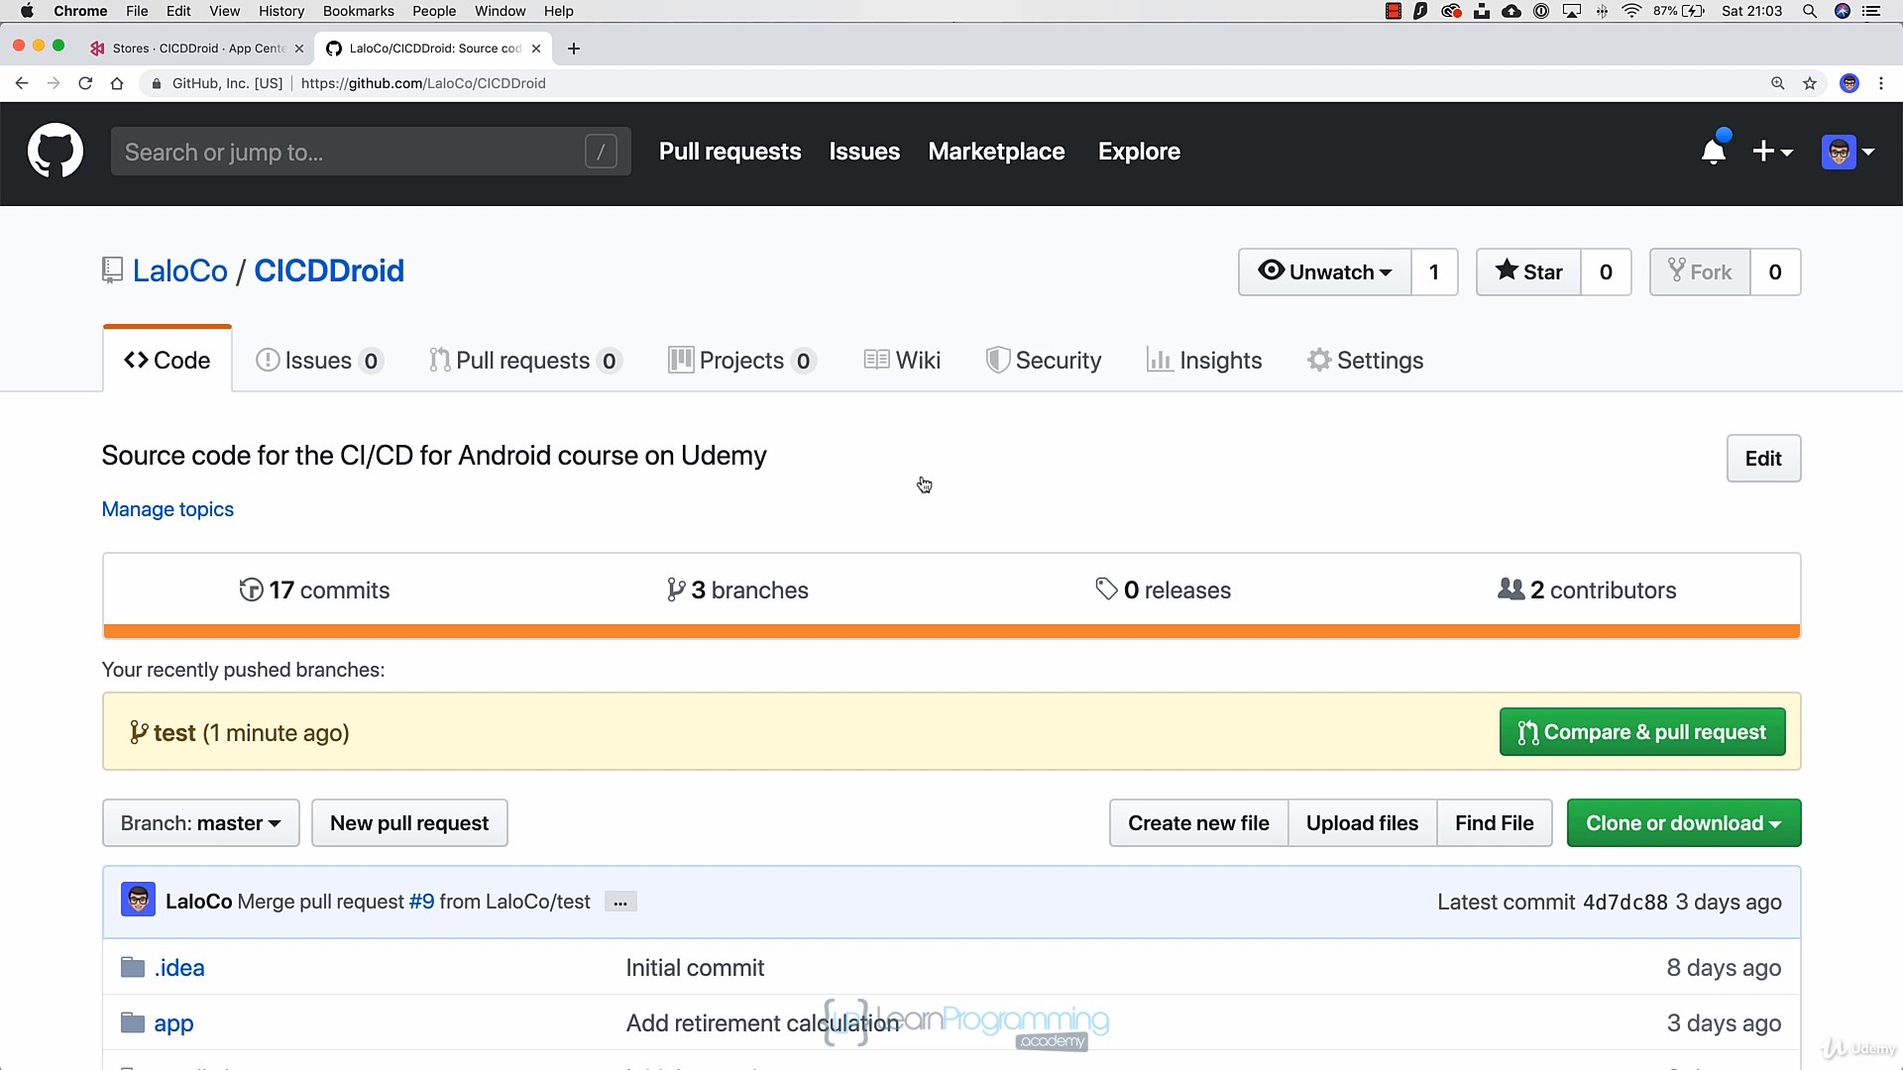Click Find File
1903x1070 pixels.
[1494, 823]
